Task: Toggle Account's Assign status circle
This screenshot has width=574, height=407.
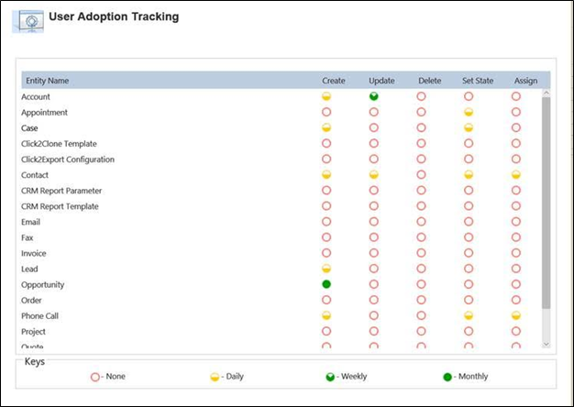Action: (x=516, y=96)
